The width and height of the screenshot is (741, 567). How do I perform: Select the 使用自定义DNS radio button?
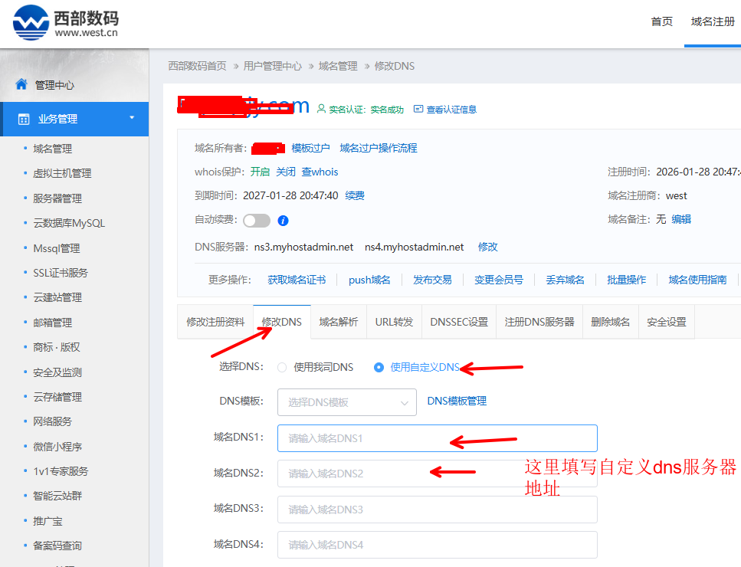pos(379,367)
